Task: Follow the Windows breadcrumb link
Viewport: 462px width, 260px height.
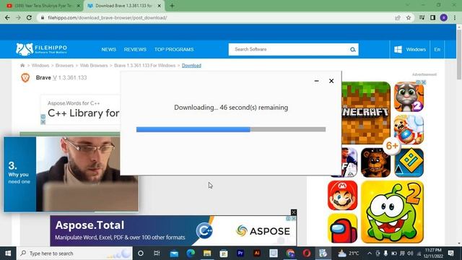Action: (x=40, y=66)
